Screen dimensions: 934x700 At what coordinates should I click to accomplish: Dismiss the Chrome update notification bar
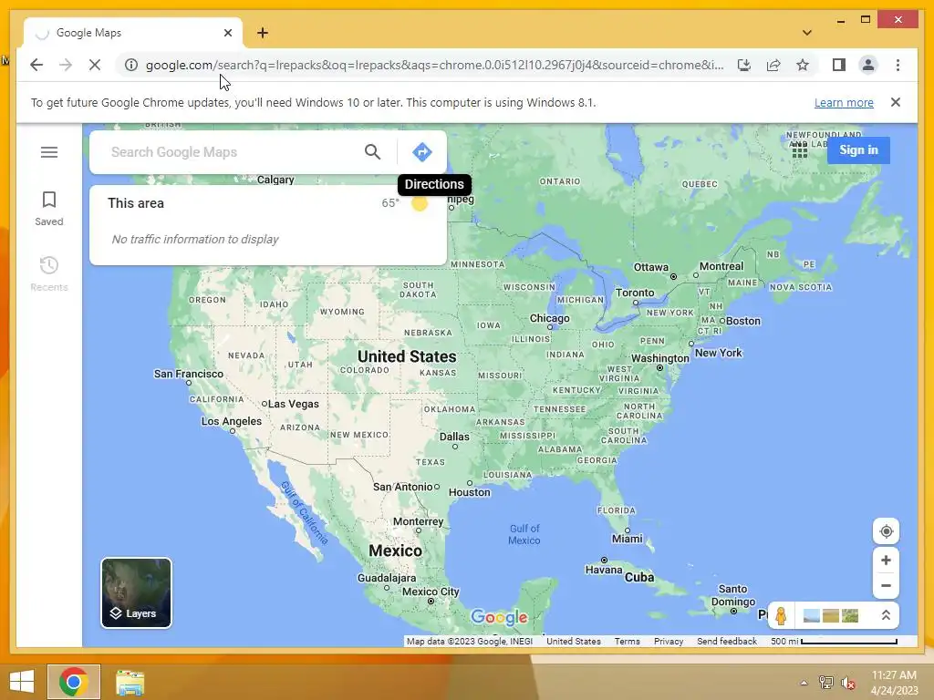click(x=896, y=102)
